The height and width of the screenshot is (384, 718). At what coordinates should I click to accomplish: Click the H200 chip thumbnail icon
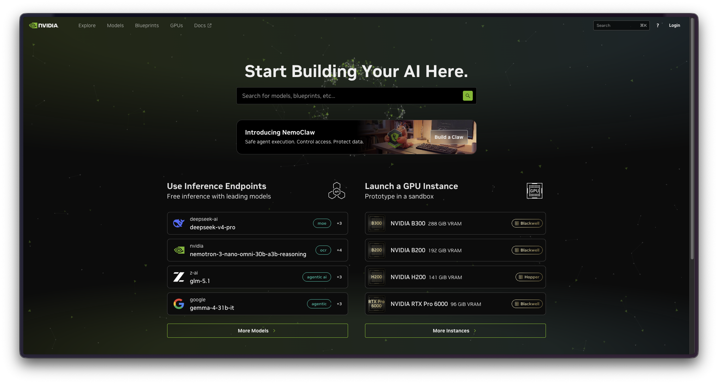(376, 277)
